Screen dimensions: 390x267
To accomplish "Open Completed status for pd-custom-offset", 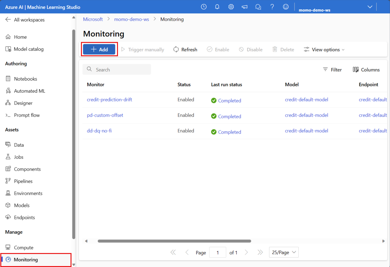I will point(229,116).
